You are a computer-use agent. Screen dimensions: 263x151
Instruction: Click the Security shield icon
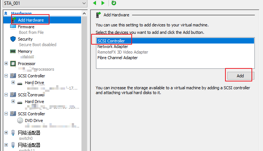coord(13,39)
